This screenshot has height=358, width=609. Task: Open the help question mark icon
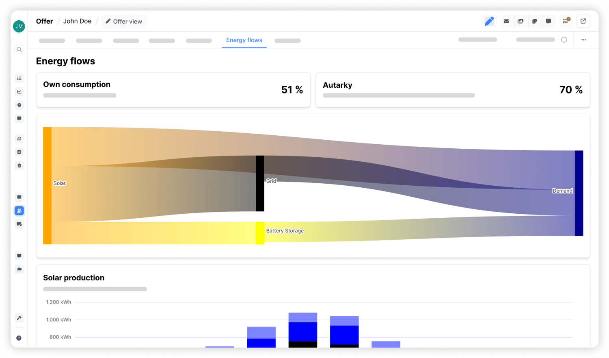19,338
